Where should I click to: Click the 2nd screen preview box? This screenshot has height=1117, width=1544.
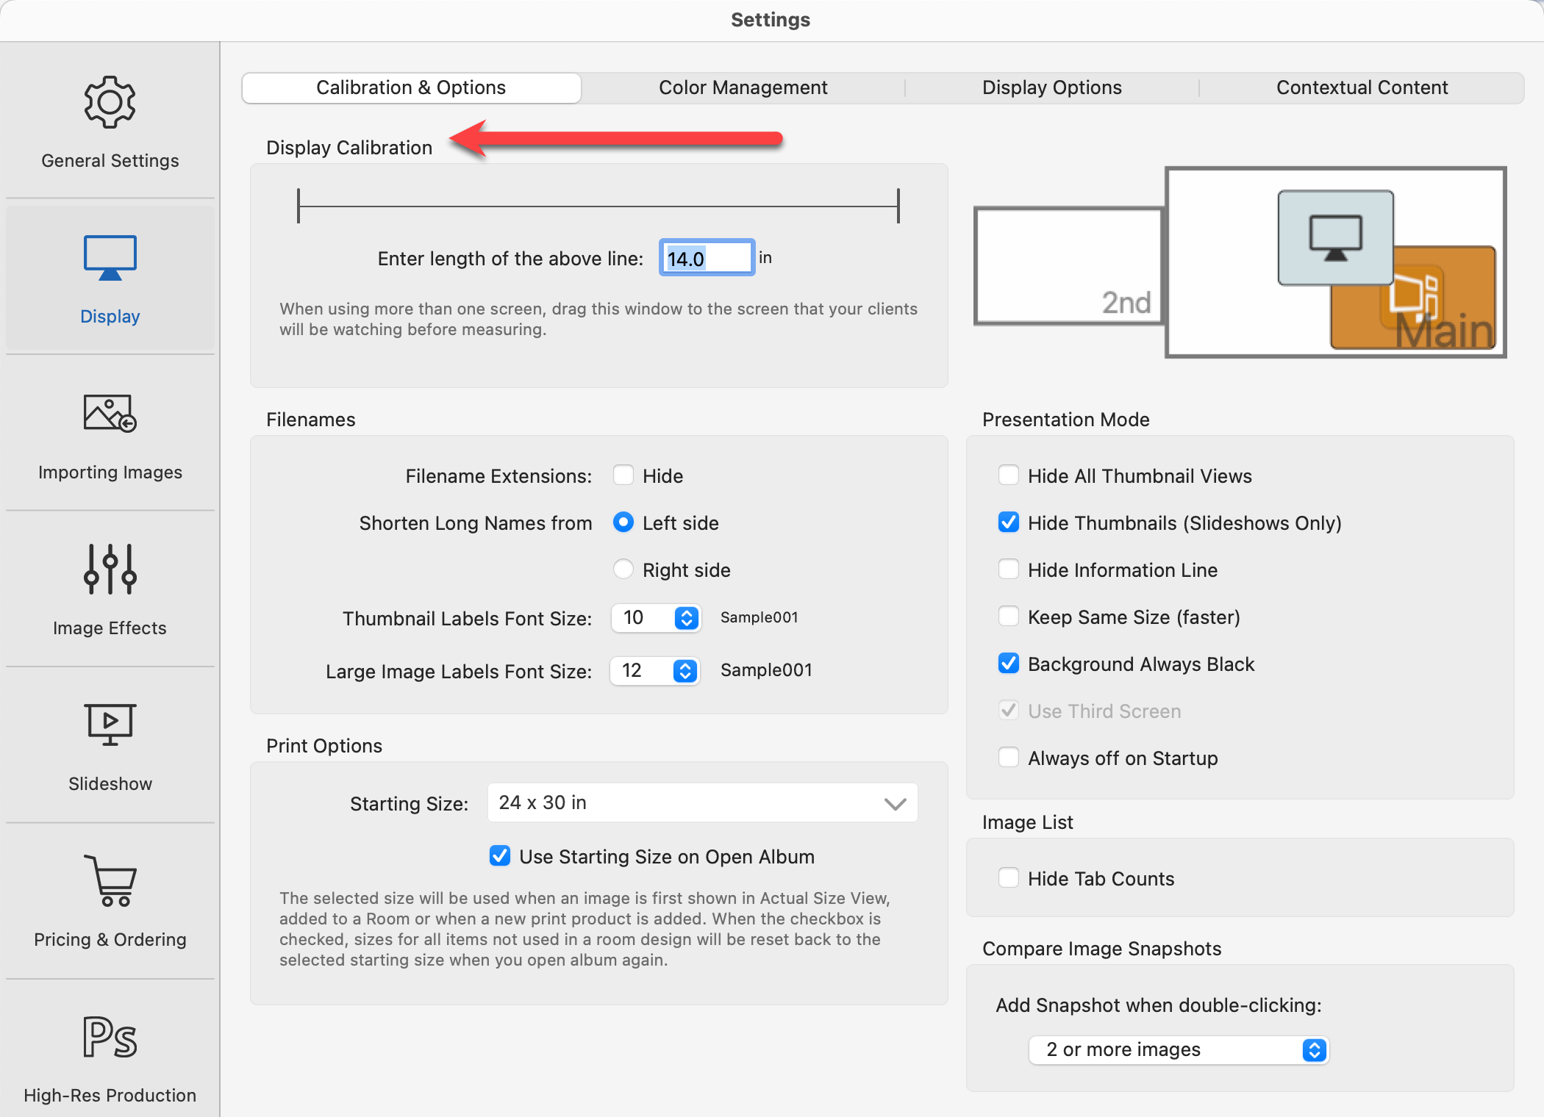point(1068,266)
